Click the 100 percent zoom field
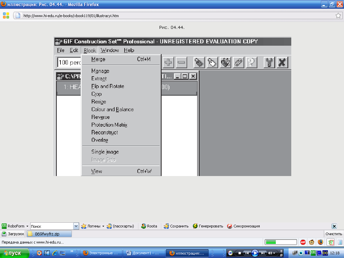 [69, 62]
